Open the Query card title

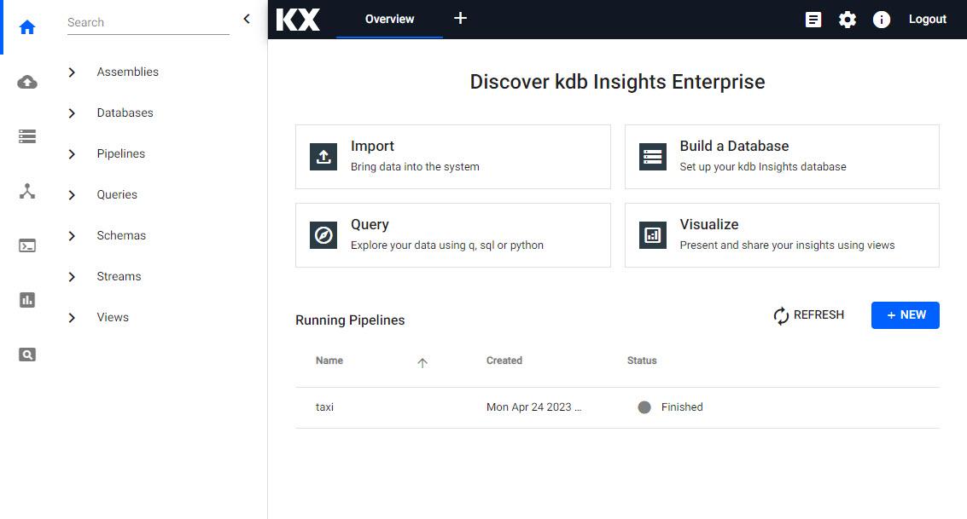point(370,225)
